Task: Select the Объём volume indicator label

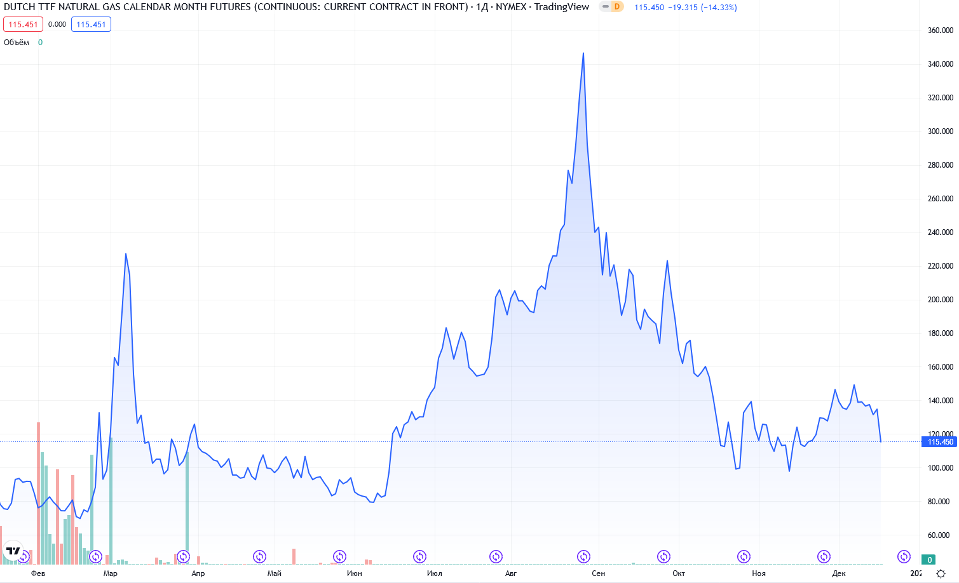Action: [17, 43]
